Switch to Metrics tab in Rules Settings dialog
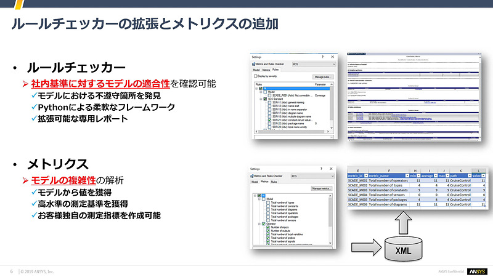Screen dimensions: 493x277 (266, 70)
